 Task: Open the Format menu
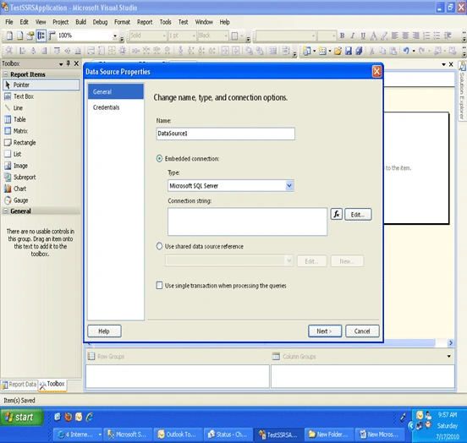tap(122, 22)
